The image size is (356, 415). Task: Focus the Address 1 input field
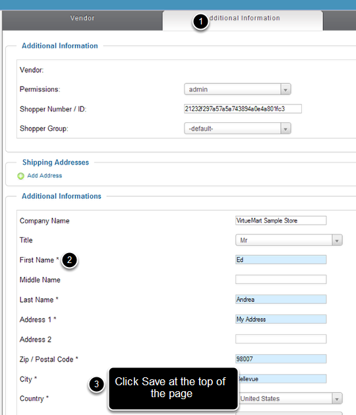click(281, 319)
